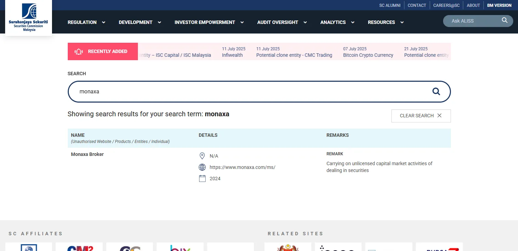
Task: Click the DETAILS column header
Action: (x=208, y=135)
